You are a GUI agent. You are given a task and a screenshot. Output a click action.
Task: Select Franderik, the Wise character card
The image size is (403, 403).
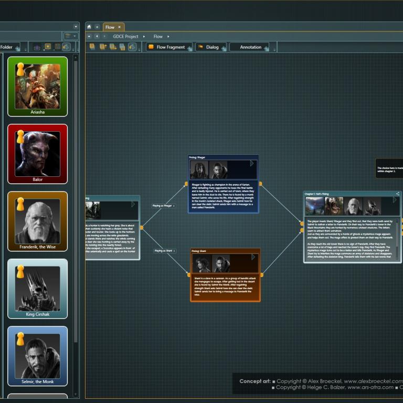[x=38, y=221]
